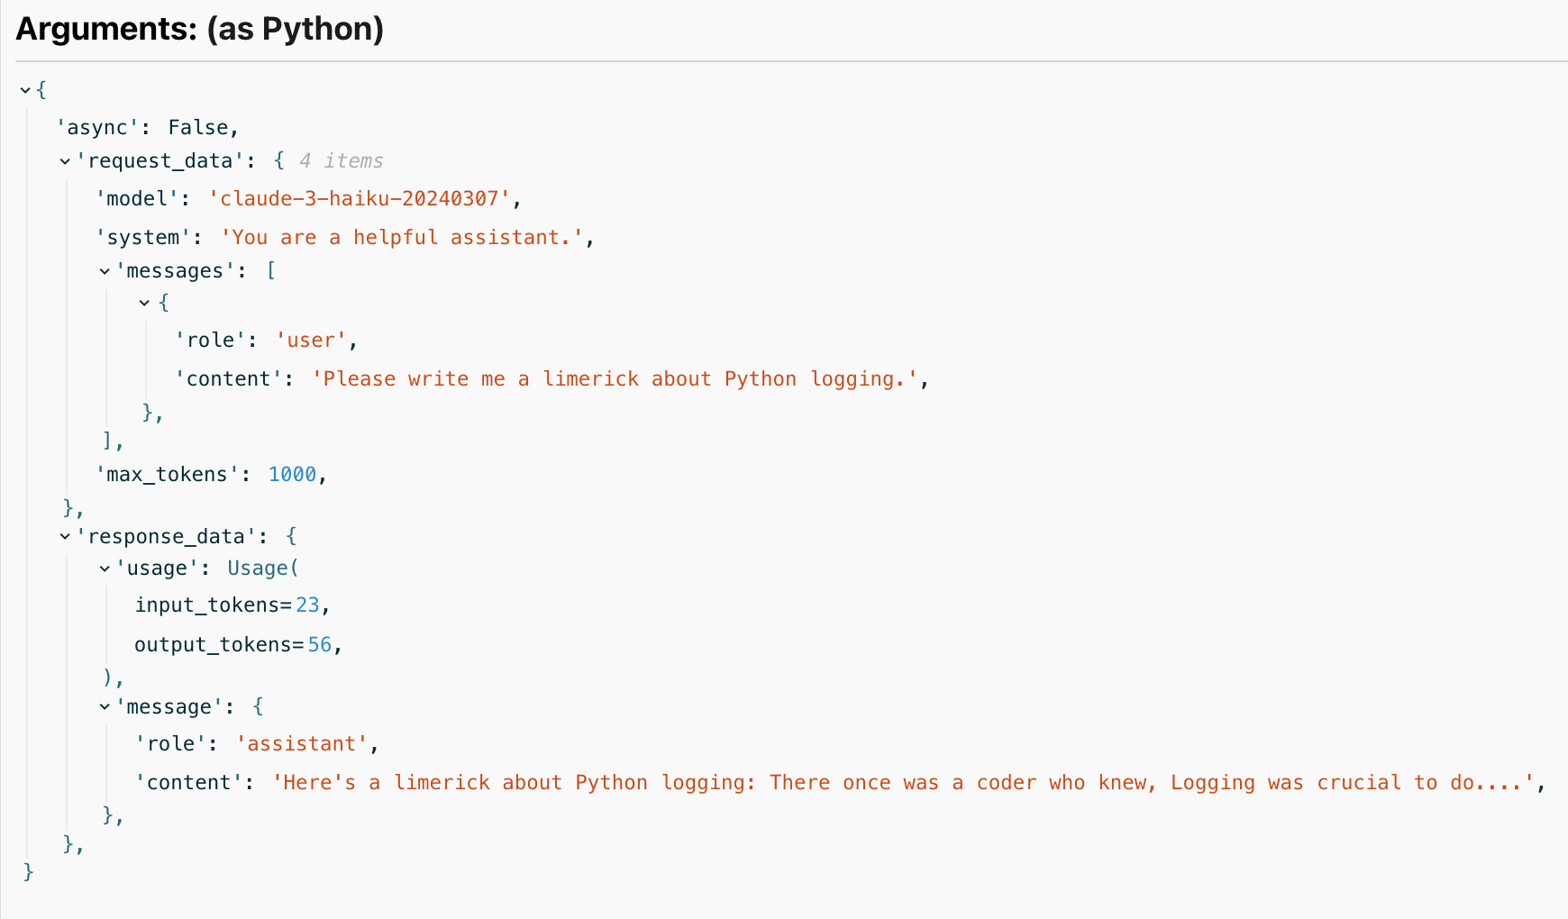Collapse the first message item chevron under 'messages'
1568x919 pixels.
point(144,303)
